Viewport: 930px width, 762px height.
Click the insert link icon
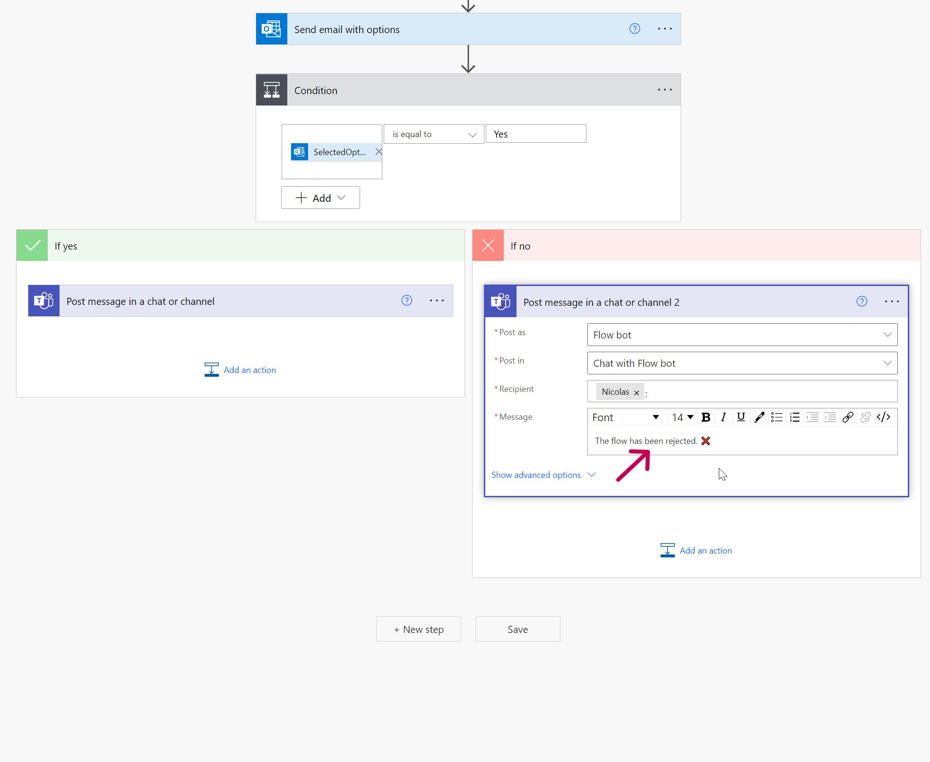click(848, 417)
